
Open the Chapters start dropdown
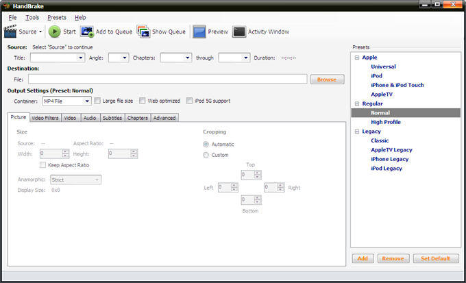pyautogui.click(x=176, y=58)
